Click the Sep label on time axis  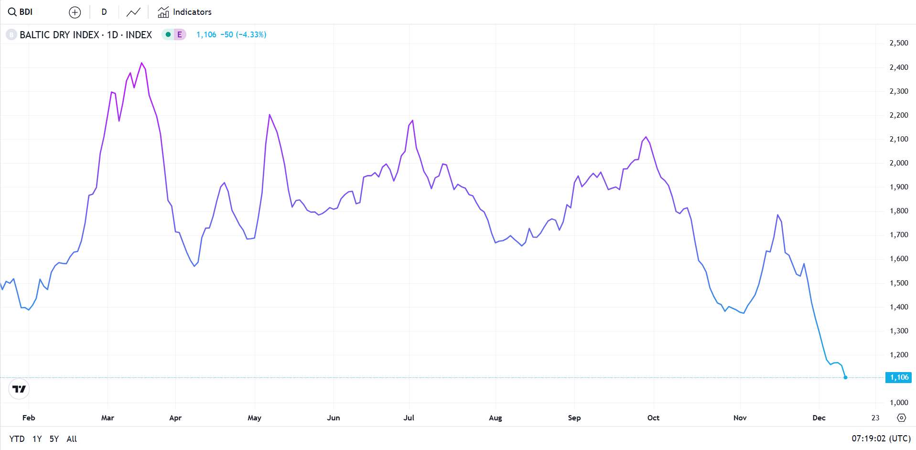click(574, 418)
